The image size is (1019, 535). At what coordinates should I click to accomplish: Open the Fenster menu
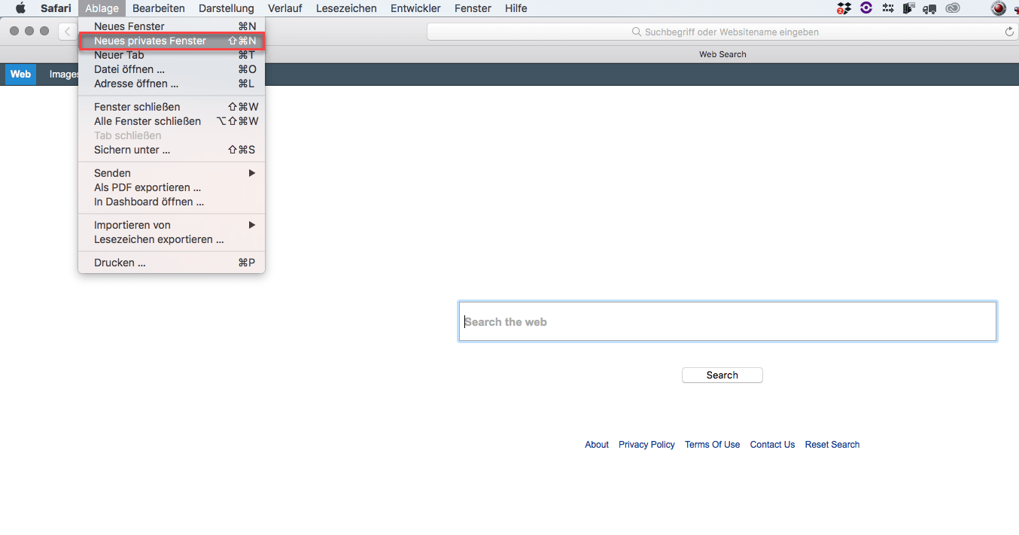coord(473,8)
